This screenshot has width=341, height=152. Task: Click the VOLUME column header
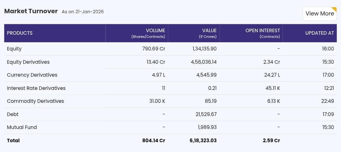point(155,31)
